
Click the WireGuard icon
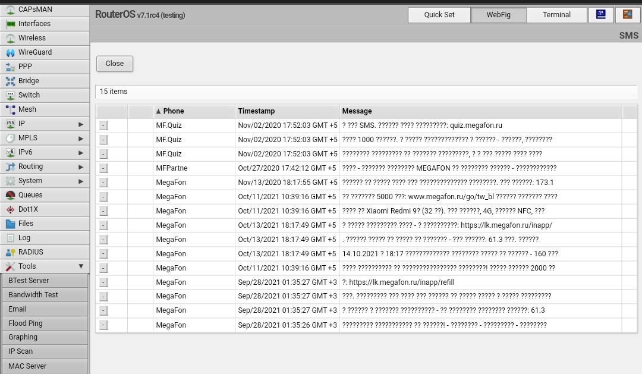pos(10,52)
